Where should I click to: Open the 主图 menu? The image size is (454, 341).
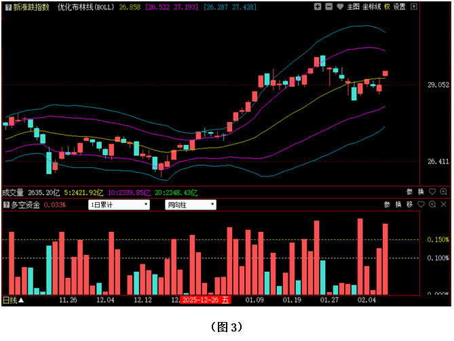coord(353,7)
